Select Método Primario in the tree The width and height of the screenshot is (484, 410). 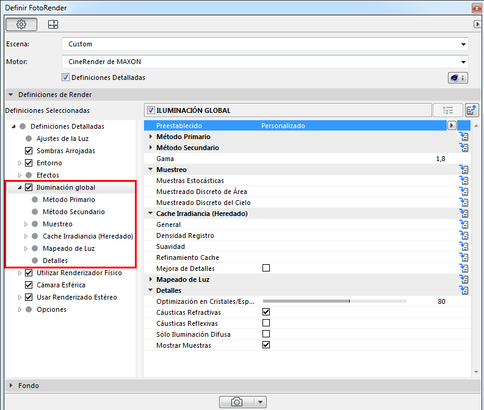69,200
